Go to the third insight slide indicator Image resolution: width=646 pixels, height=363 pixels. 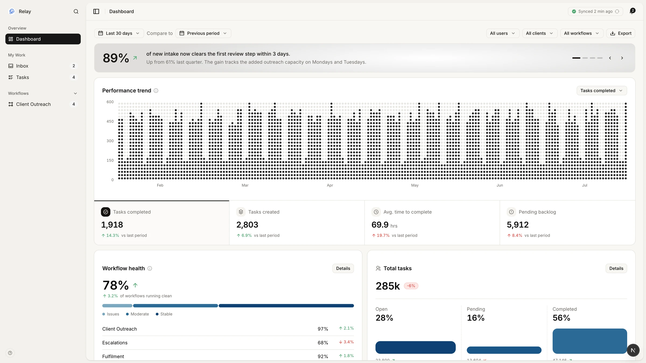(592, 58)
